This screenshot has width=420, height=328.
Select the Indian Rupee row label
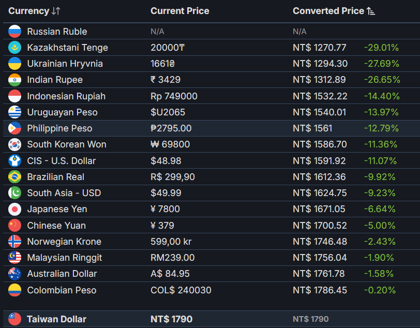(x=55, y=80)
